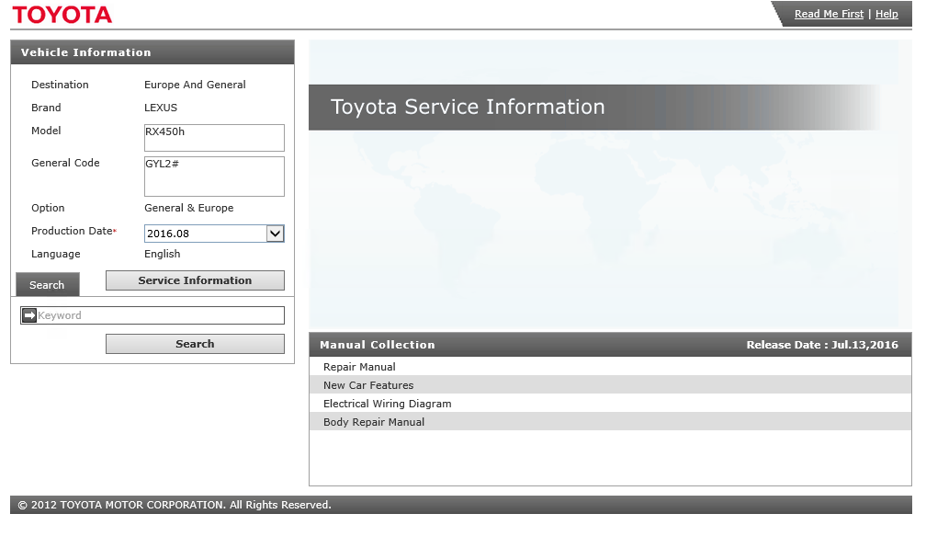
Task: Click the Toyota Service Information banner
Action: pyautogui.click(x=468, y=108)
